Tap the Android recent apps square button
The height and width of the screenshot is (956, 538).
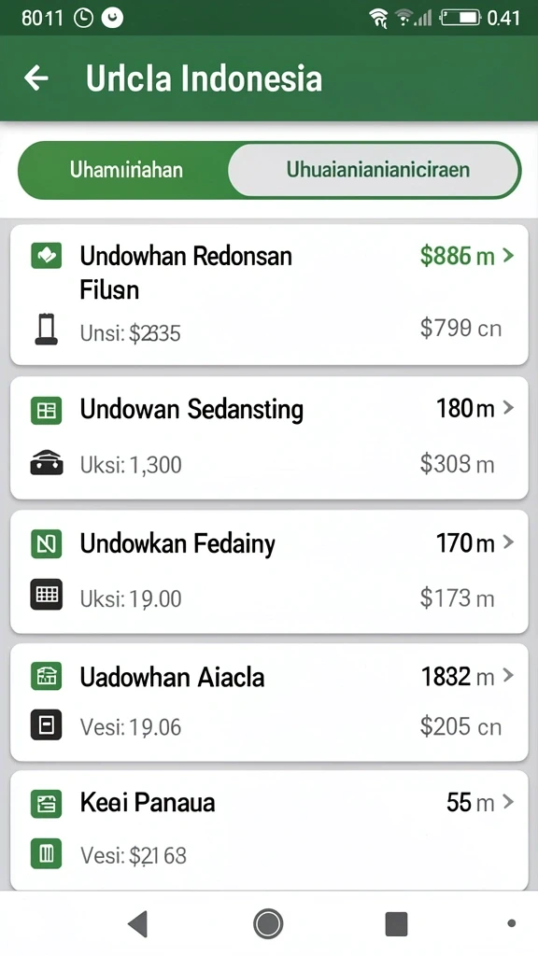coord(396,923)
